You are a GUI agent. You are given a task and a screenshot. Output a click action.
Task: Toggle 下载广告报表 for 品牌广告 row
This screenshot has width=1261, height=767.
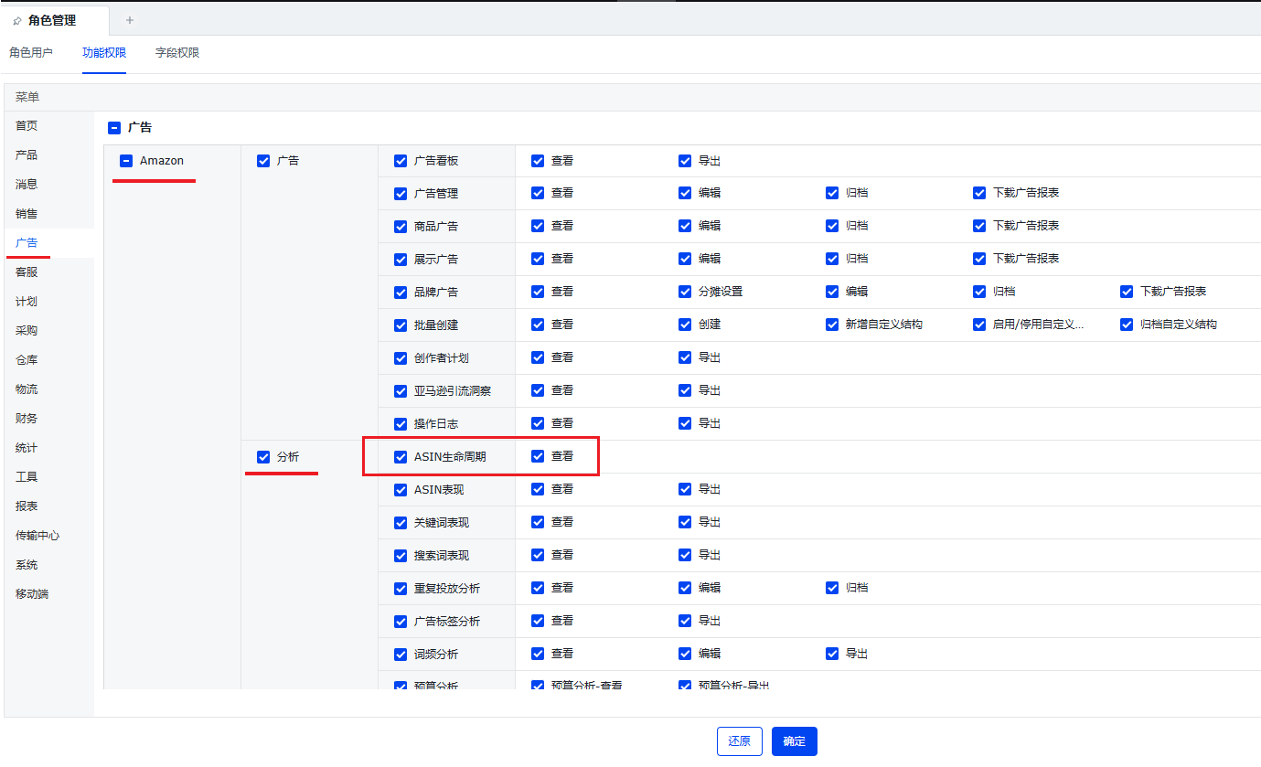coord(1127,292)
